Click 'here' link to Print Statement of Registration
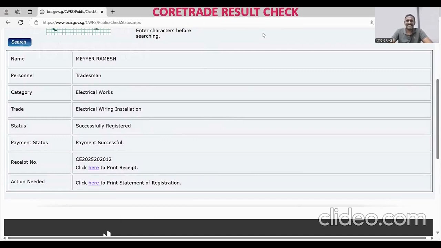This screenshot has width=441, height=248. tap(94, 183)
